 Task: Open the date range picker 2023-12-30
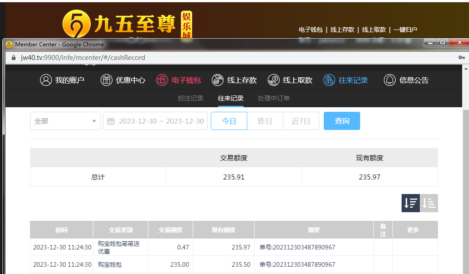155,121
